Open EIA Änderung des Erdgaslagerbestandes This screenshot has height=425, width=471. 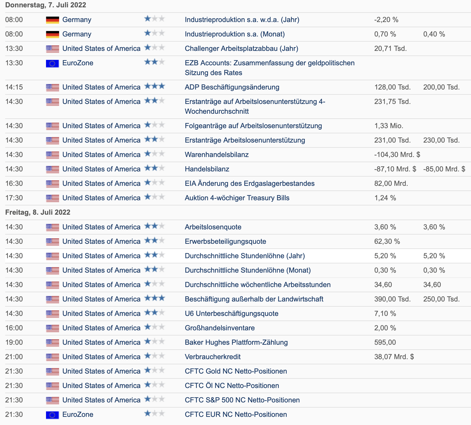249,184
